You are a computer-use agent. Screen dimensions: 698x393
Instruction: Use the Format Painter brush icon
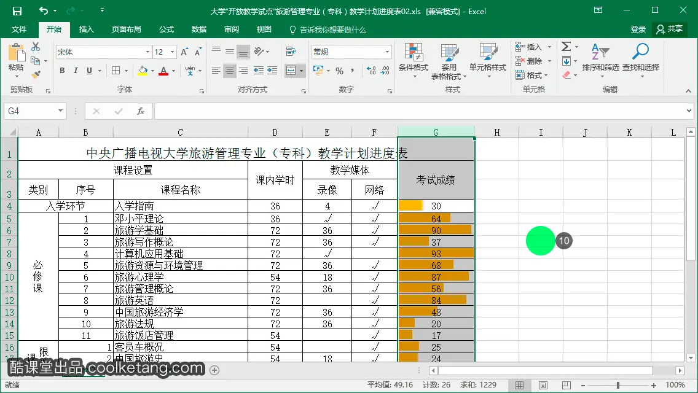pyautogui.click(x=36, y=74)
